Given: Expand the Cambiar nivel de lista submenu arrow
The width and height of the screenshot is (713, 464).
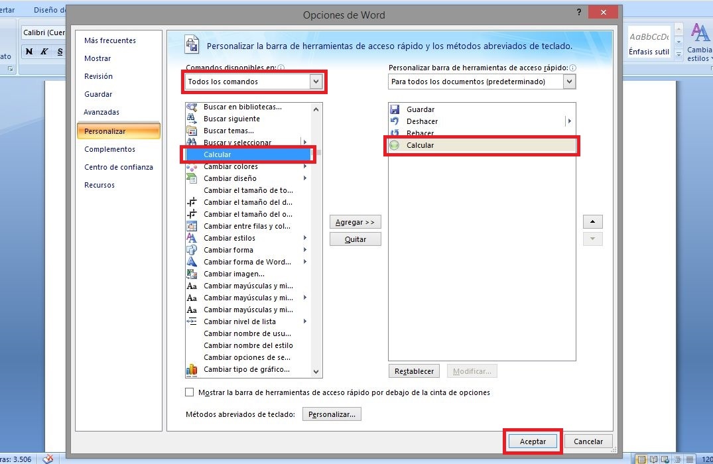Looking at the screenshot, I should [304, 321].
